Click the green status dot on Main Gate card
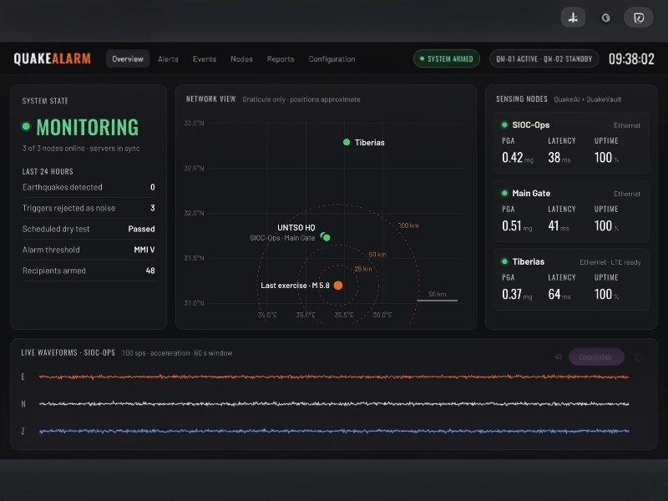The image size is (668, 501). [504, 193]
